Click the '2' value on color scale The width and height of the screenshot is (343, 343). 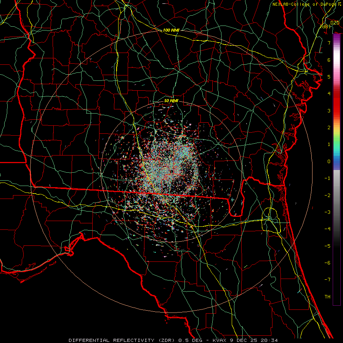pos(329,128)
